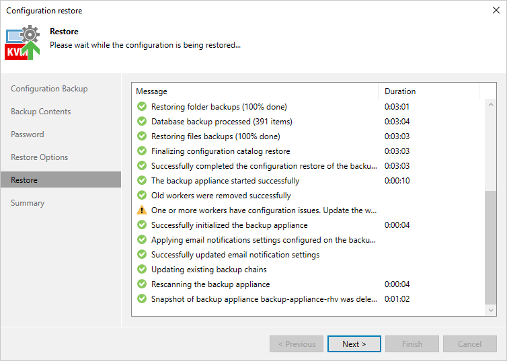Switch to the Restore Options step
The width and height of the screenshot is (507, 361).
(x=40, y=157)
